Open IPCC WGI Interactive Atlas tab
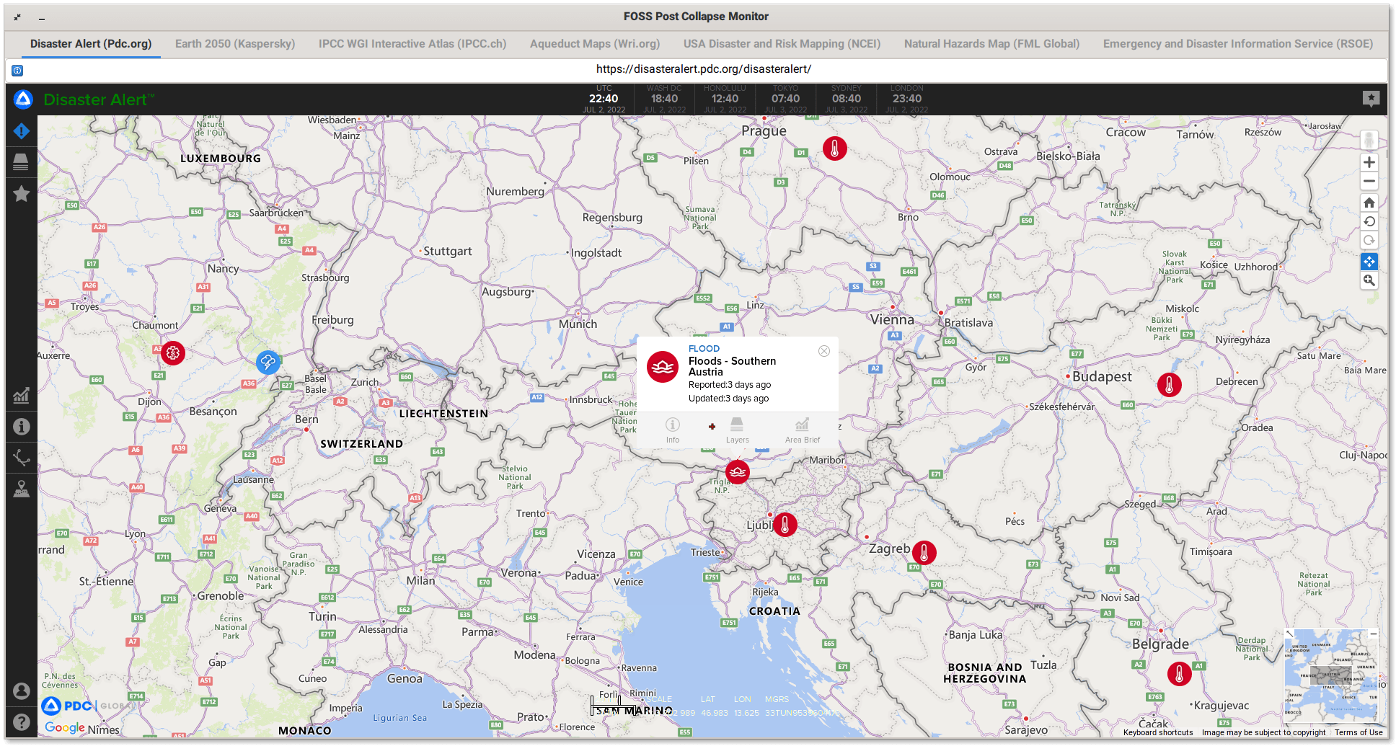This screenshot has width=1396, height=746. click(x=412, y=44)
